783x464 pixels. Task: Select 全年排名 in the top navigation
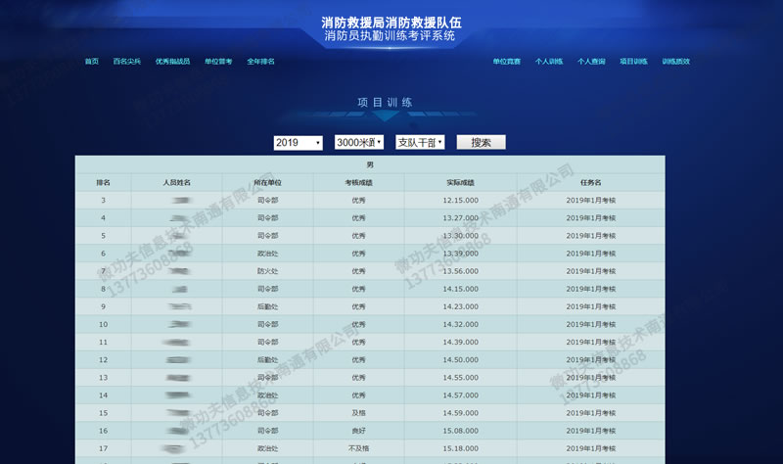[x=260, y=61]
